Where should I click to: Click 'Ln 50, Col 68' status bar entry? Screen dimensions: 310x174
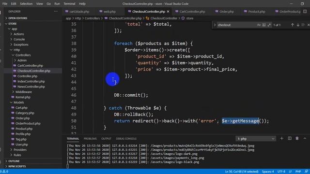pyautogui.click(x=242, y=172)
